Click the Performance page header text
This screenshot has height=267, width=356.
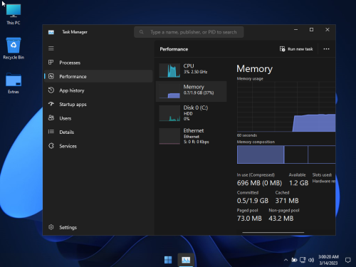coord(174,49)
